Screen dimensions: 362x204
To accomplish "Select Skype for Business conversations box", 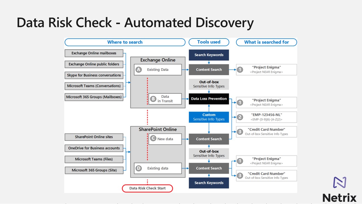I will point(94,75).
